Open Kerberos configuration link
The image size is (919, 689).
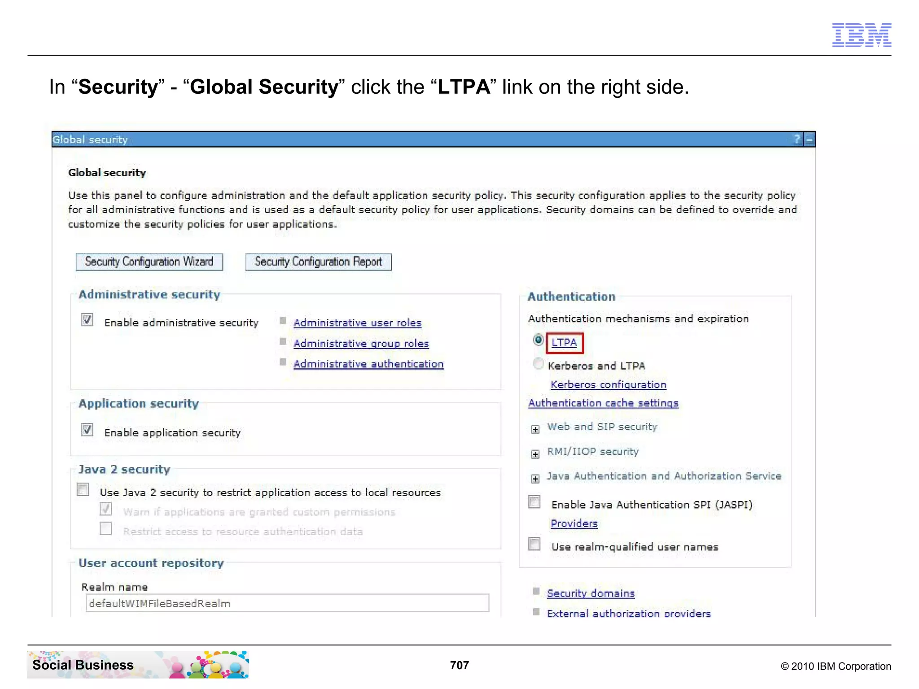point(608,385)
